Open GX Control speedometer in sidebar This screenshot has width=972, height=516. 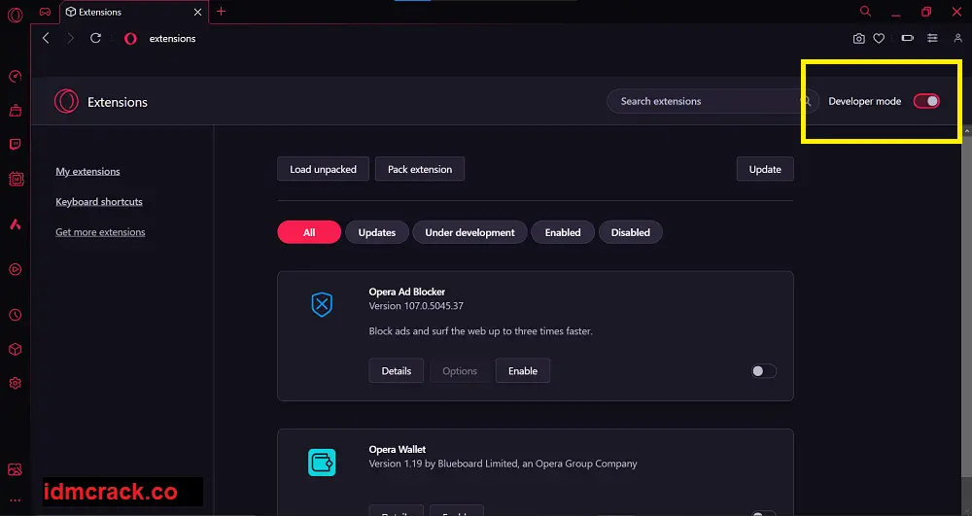click(16, 76)
